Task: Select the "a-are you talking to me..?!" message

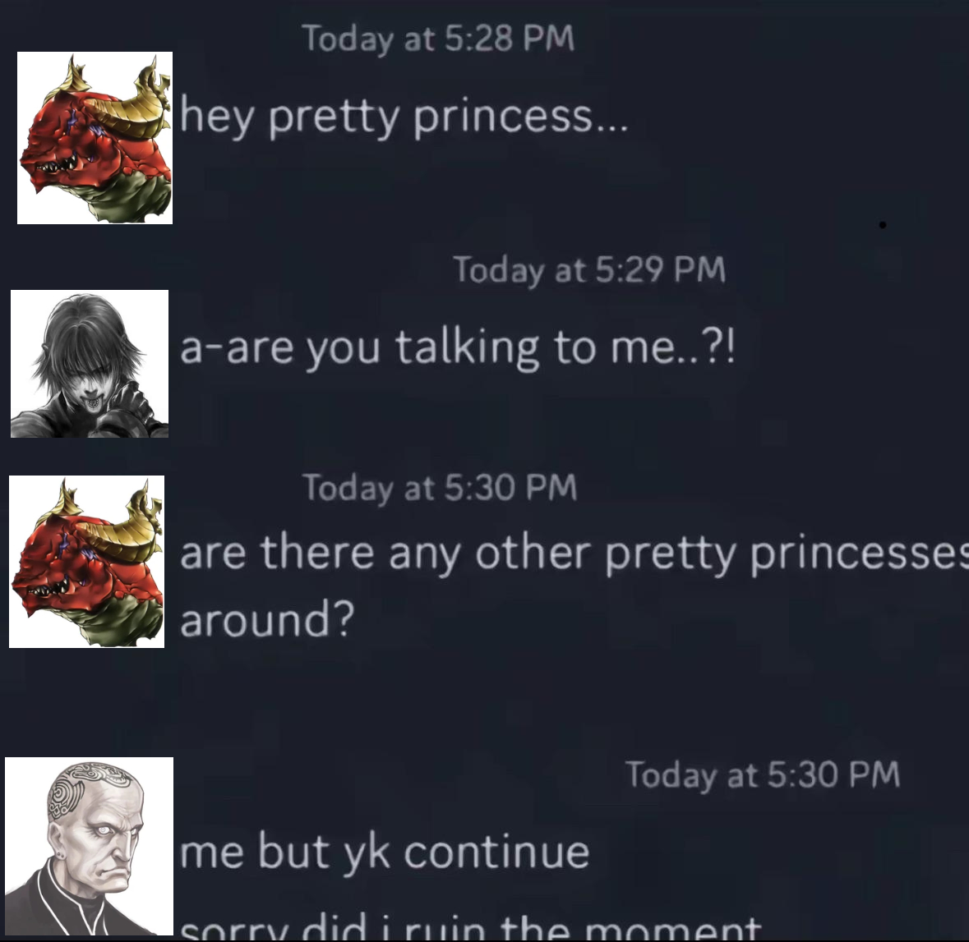Action: click(458, 348)
